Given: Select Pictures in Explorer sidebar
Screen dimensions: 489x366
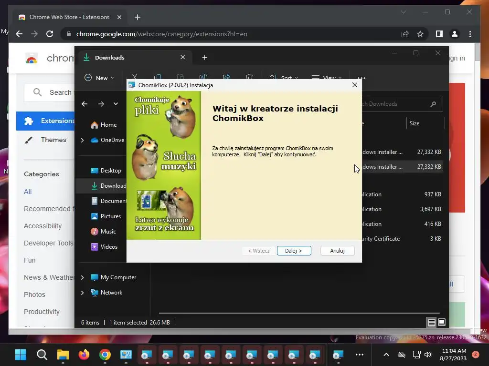Looking at the screenshot, I should 106,216.
